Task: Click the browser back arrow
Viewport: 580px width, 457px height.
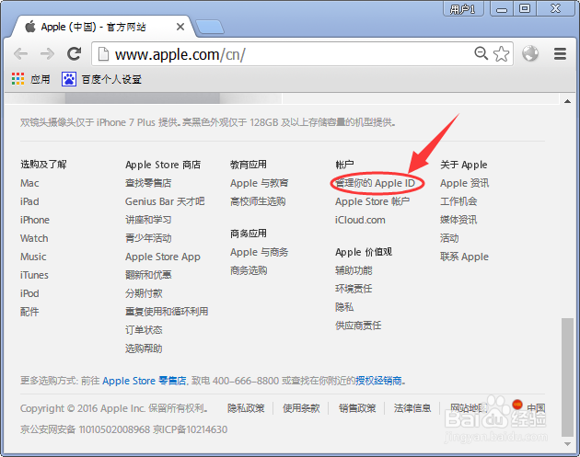Action: pyautogui.click(x=20, y=54)
